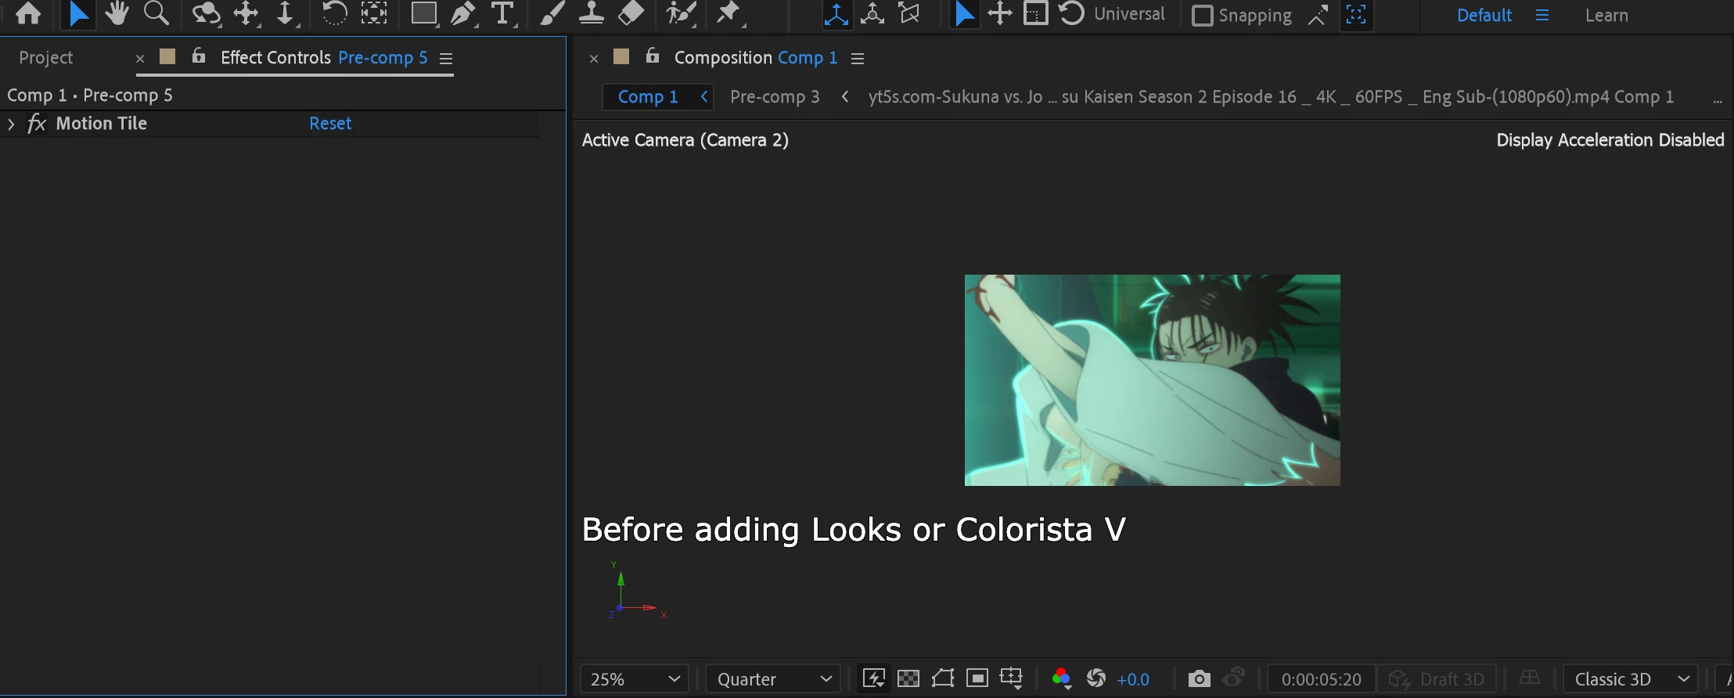
Task: Open the Fast Previews options
Action: [873, 678]
